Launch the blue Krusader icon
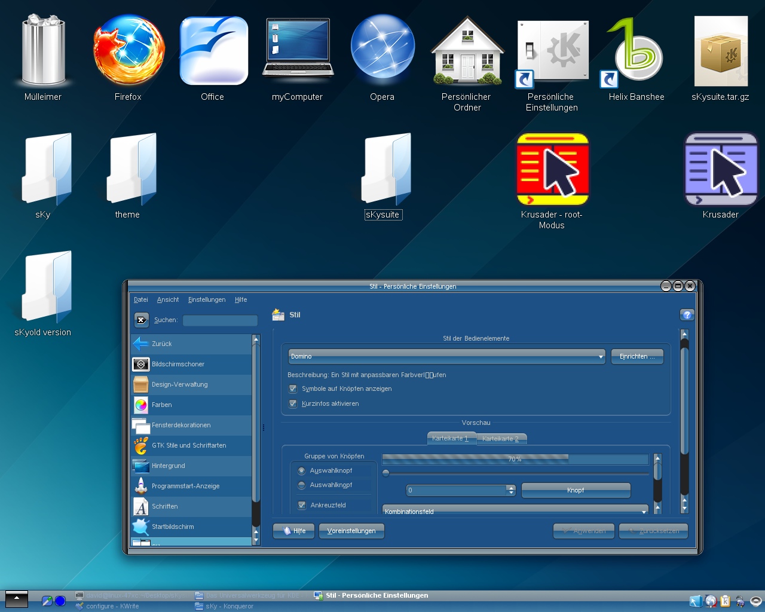Screen dimensions: 765x612 [x=721, y=169]
